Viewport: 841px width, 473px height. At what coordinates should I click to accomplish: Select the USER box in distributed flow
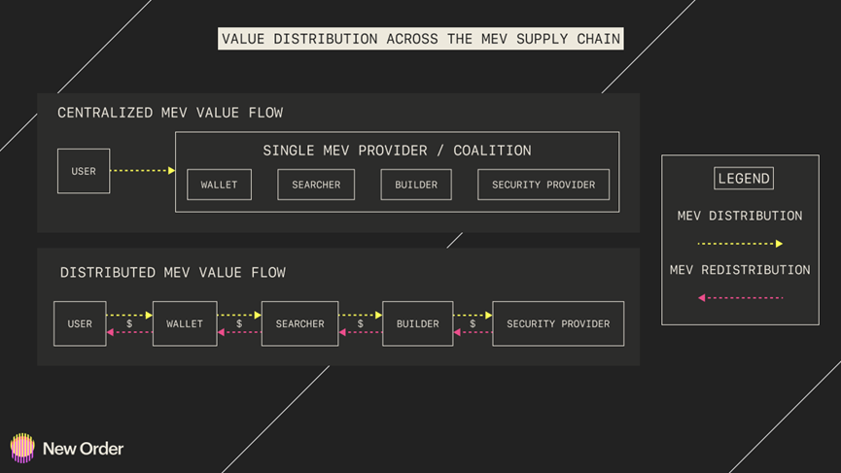coord(80,323)
